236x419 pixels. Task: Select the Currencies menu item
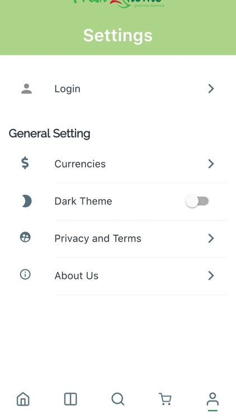[x=118, y=164]
